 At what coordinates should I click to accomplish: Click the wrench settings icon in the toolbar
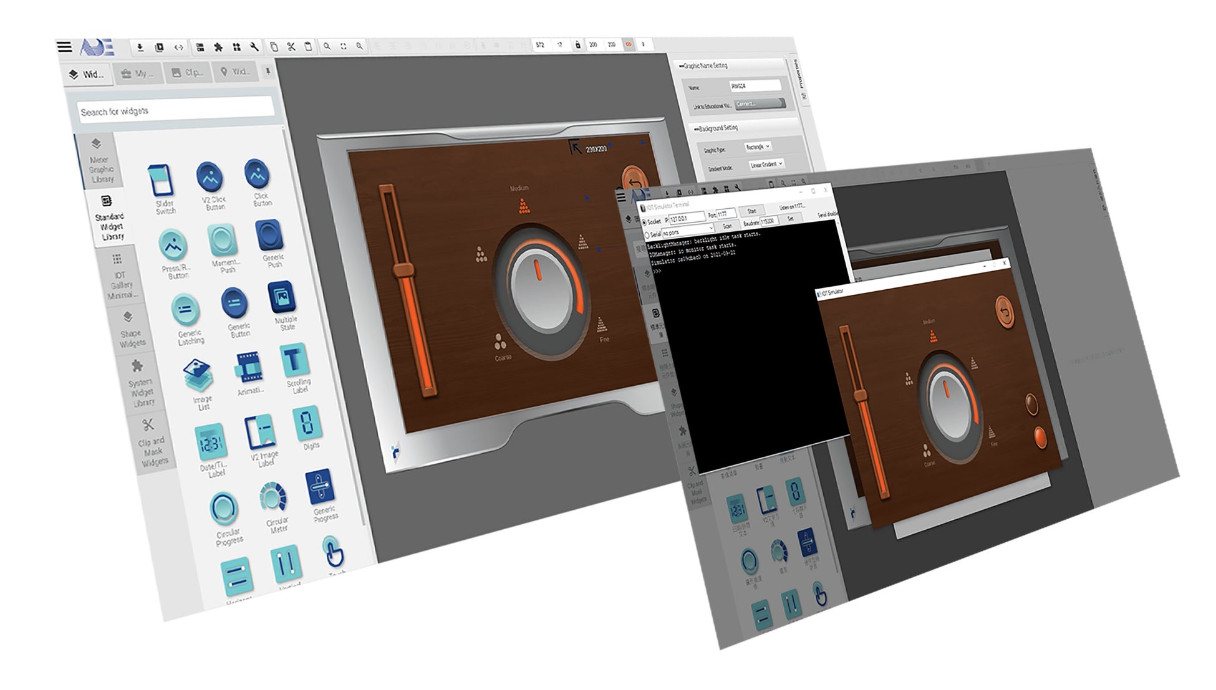pos(254,47)
